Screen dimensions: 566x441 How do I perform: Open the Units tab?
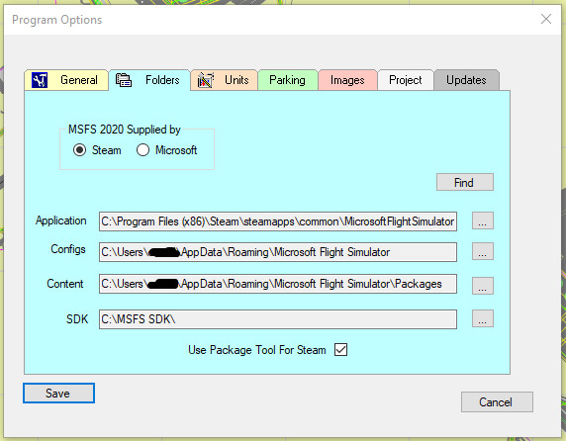click(x=225, y=80)
